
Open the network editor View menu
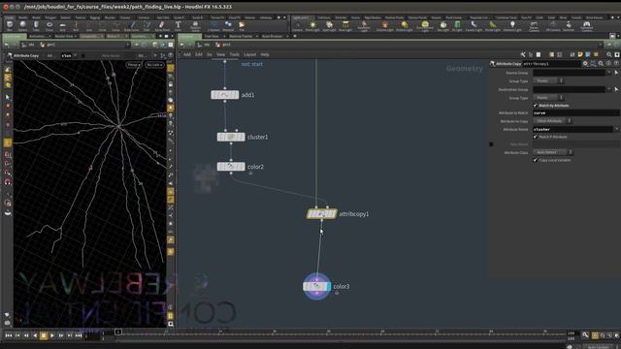[x=220, y=54]
